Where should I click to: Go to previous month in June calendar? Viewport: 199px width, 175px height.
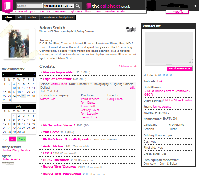4,74
